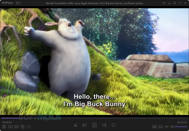Click the pin on top icon
Image resolution: width=189 pixels, height=131 pixels.
click(x=164, y=3)
